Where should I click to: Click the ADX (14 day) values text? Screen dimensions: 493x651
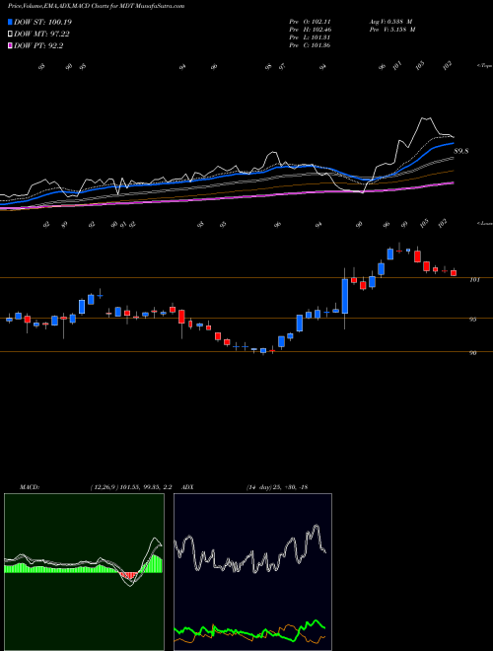277,487
